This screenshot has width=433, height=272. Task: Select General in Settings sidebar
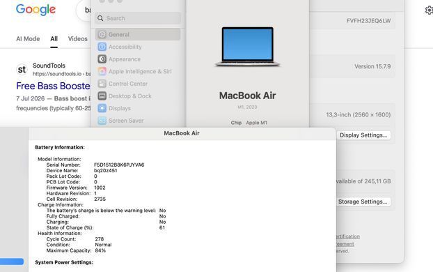click(x=138, y=35)
